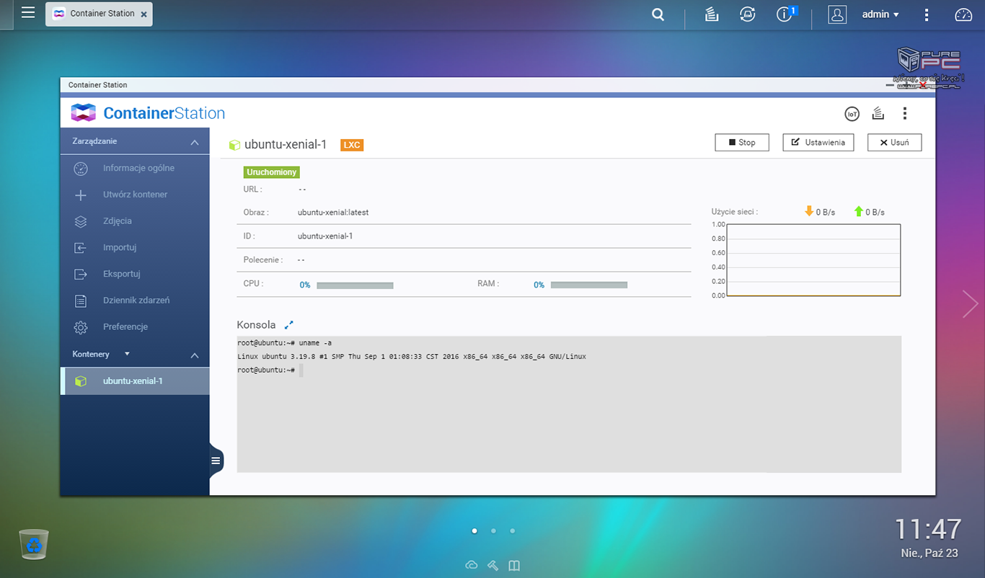This screenshot has height=578, width=985.
Task: Click the ubuntu-xenial-1 sidebar cube icon
Action: pyautogui.click(x=81, y=381)
